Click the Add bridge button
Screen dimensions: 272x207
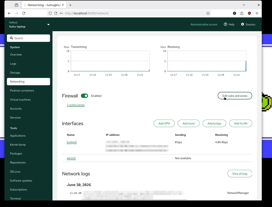[x=214, y=124]
